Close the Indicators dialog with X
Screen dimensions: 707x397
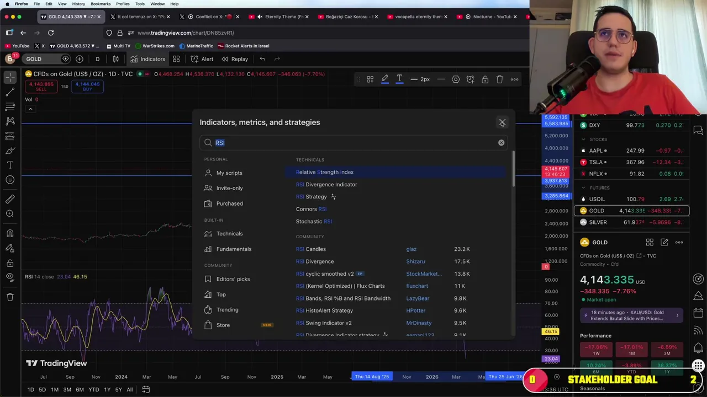[x=502, y=122]
